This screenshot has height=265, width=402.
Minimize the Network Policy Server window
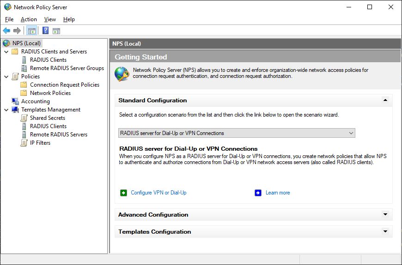349,7
